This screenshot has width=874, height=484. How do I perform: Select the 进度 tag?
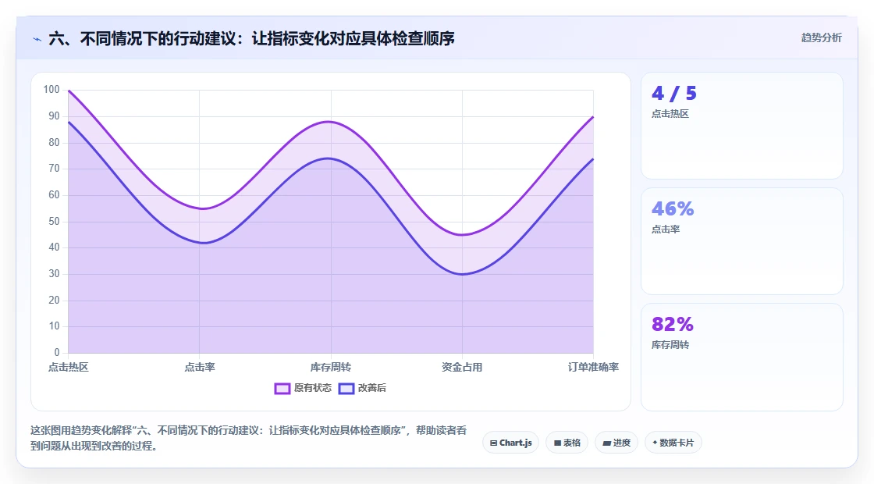(616, 443)
